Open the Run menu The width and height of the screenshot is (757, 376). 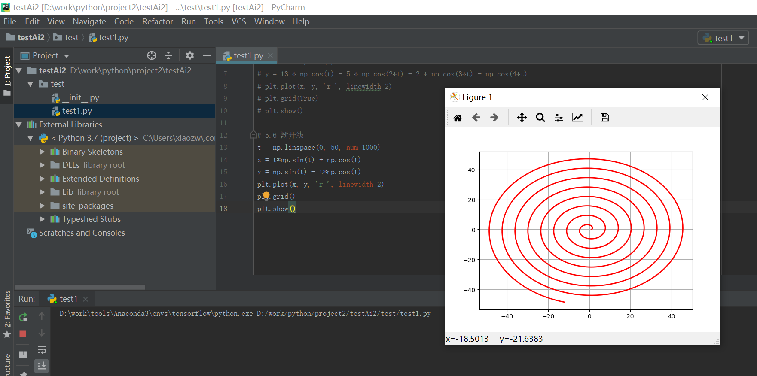(x=189, y=21)
